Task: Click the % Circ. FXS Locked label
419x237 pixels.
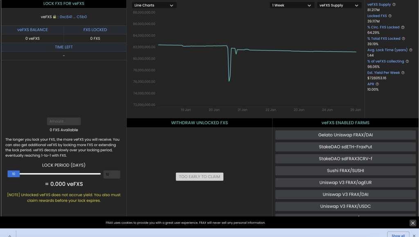Action: tap(383, 27)
